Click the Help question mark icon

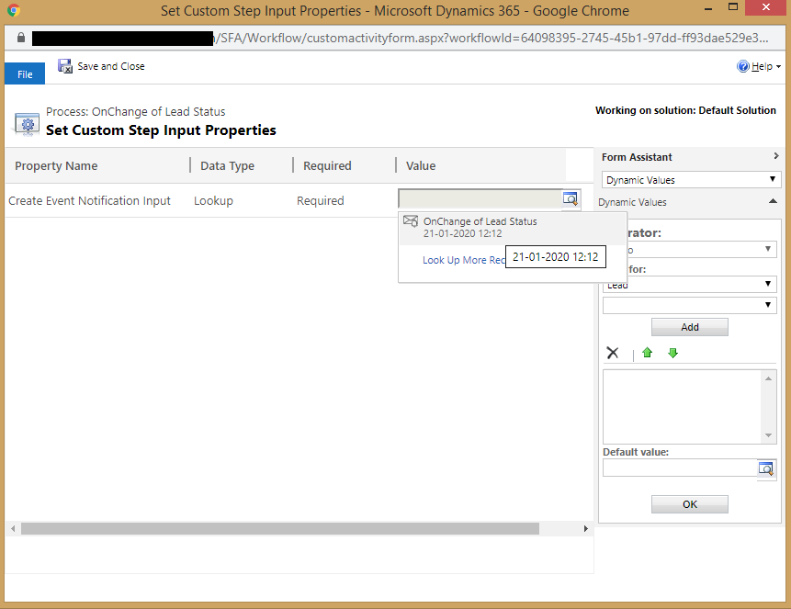pos(742,66)
